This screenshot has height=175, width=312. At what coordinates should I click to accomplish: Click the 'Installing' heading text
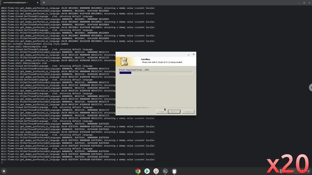coord(145,59)
